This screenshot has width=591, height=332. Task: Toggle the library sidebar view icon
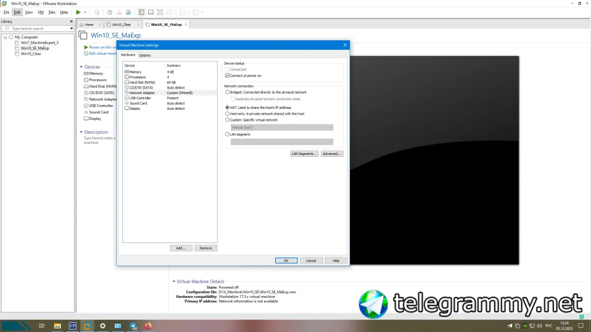tap(141, 12)
